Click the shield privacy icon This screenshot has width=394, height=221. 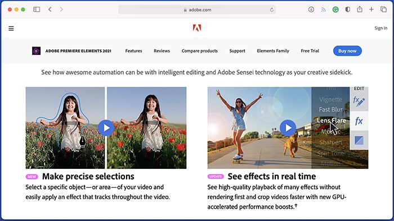coord(347,10)
